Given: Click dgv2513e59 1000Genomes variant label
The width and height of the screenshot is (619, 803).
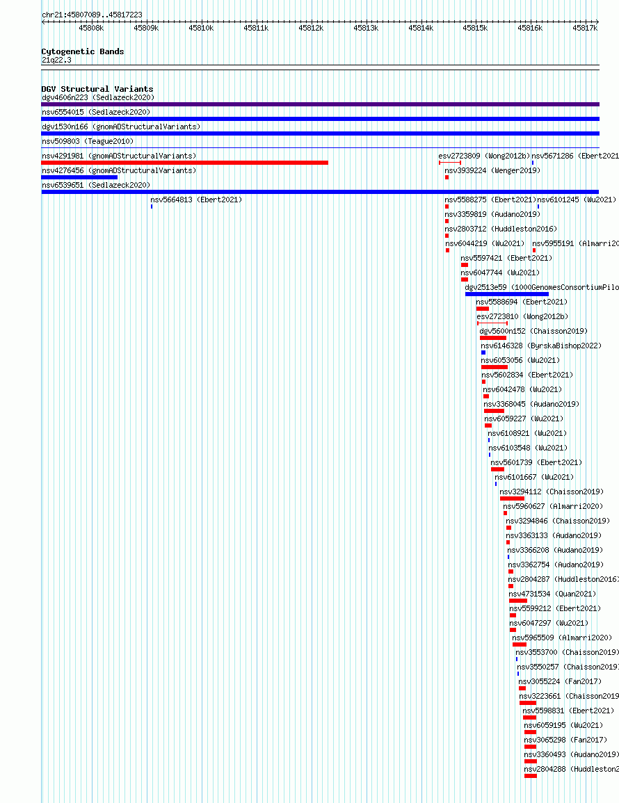Looking at the screenshot, I should click(x=542, y=287).
